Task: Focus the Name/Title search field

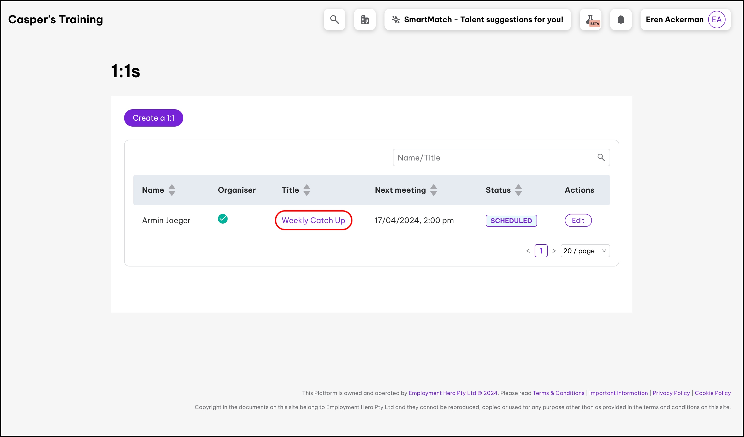Action: (493, 157)
